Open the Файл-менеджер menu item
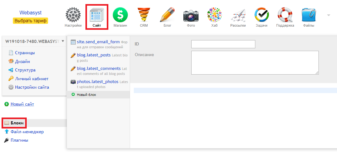The width and height of the screenshot is (337, 152). tap(27, 132)
